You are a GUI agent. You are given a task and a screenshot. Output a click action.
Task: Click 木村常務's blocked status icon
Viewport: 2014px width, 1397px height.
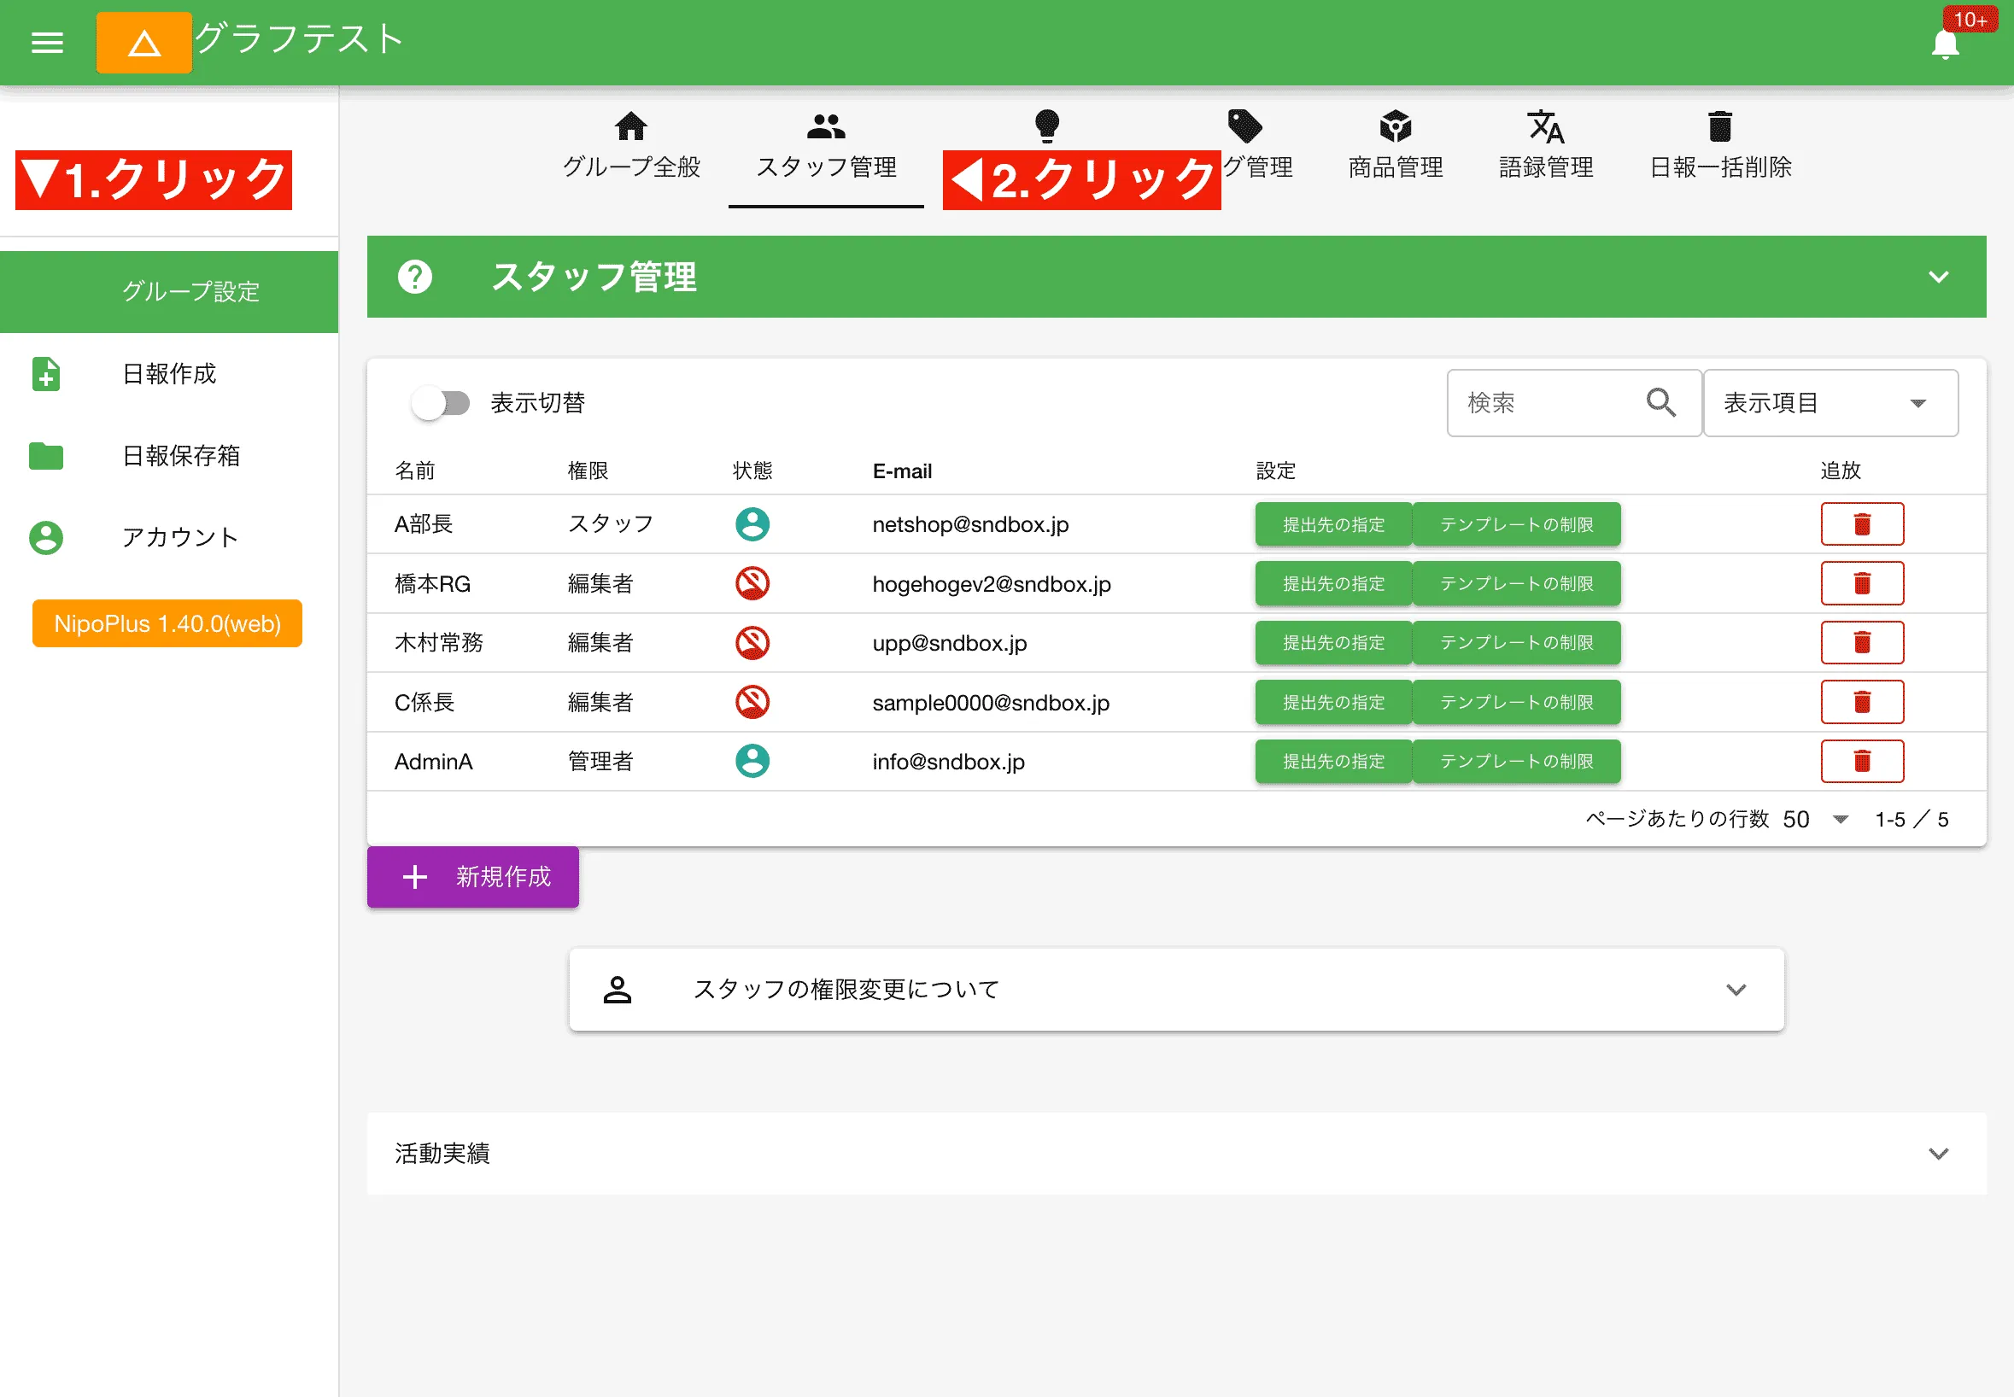point(752,641)
